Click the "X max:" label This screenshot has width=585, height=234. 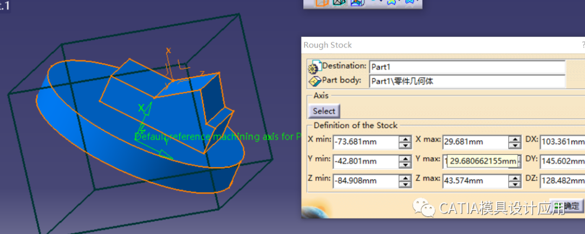pyautogui.click(x=428, y=139)
